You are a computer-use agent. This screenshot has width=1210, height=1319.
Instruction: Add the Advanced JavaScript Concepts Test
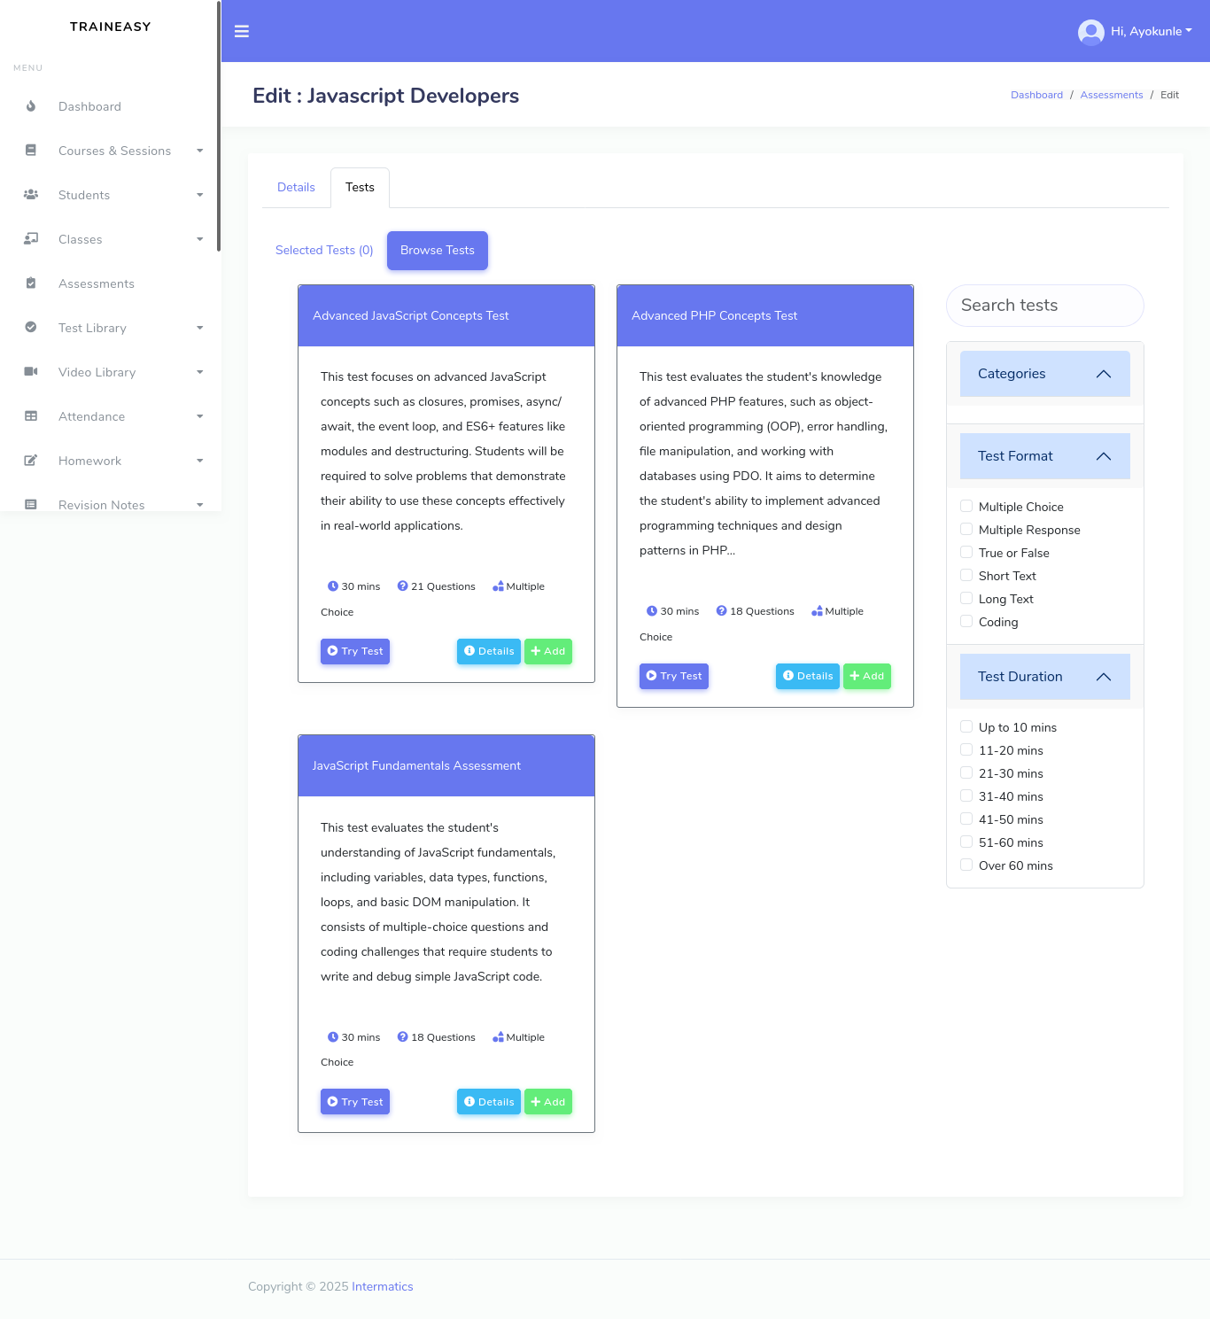click(x=547, y=651)
